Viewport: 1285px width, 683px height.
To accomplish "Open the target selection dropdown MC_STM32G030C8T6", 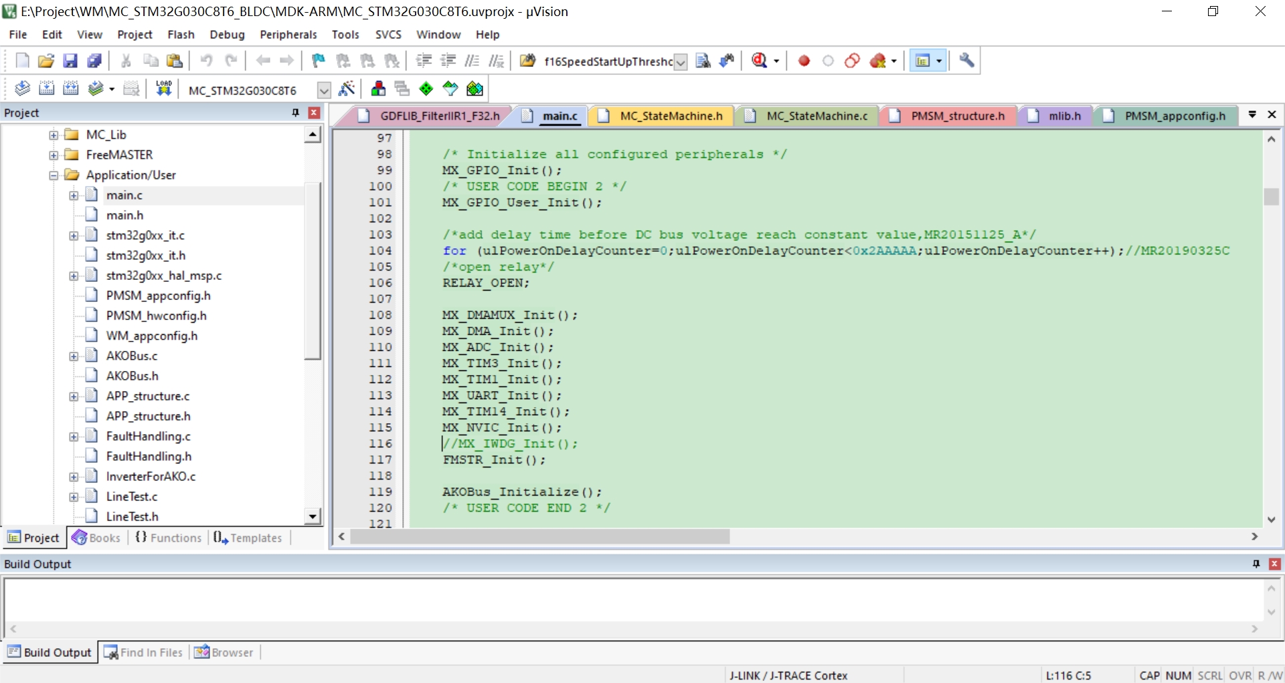I will pos(324,90).
